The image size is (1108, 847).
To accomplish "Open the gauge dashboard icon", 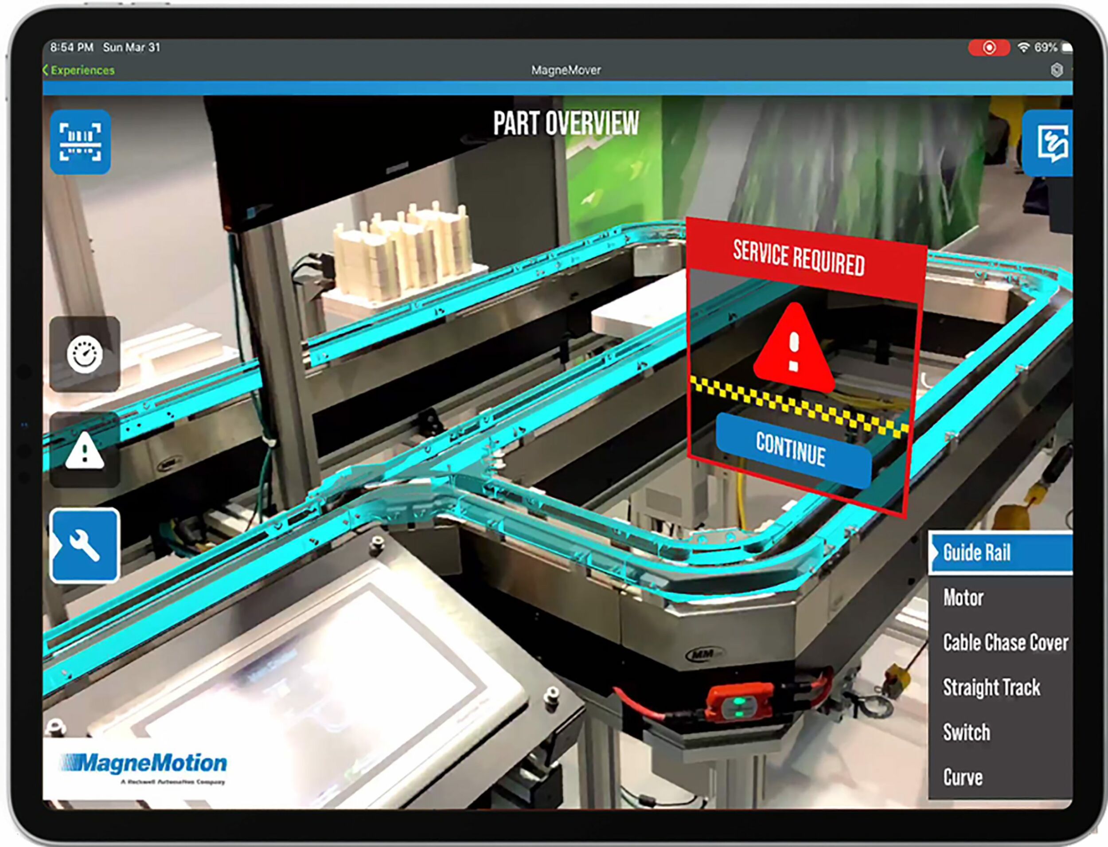I will 85,354.
